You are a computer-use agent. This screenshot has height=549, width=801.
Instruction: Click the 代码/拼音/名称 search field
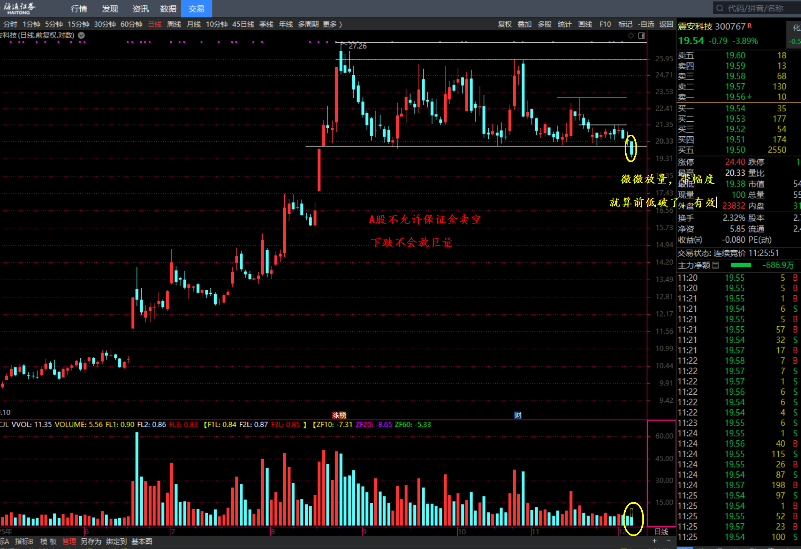coord(755,8)
